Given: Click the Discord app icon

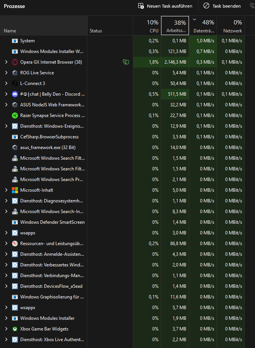Looking at the screenshot, I should [x=15, y=94].
